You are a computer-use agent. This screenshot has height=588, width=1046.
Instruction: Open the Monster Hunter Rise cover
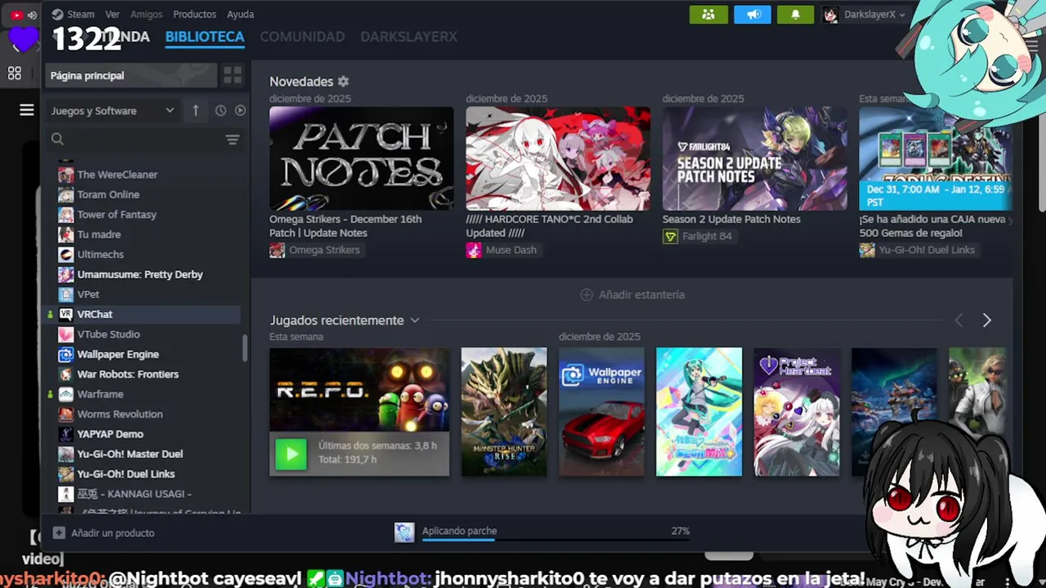tap(504, 412)
